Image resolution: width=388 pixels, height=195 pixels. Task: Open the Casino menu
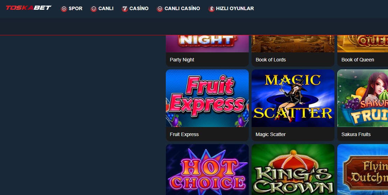pyautogui.click(x=139, y=8)
